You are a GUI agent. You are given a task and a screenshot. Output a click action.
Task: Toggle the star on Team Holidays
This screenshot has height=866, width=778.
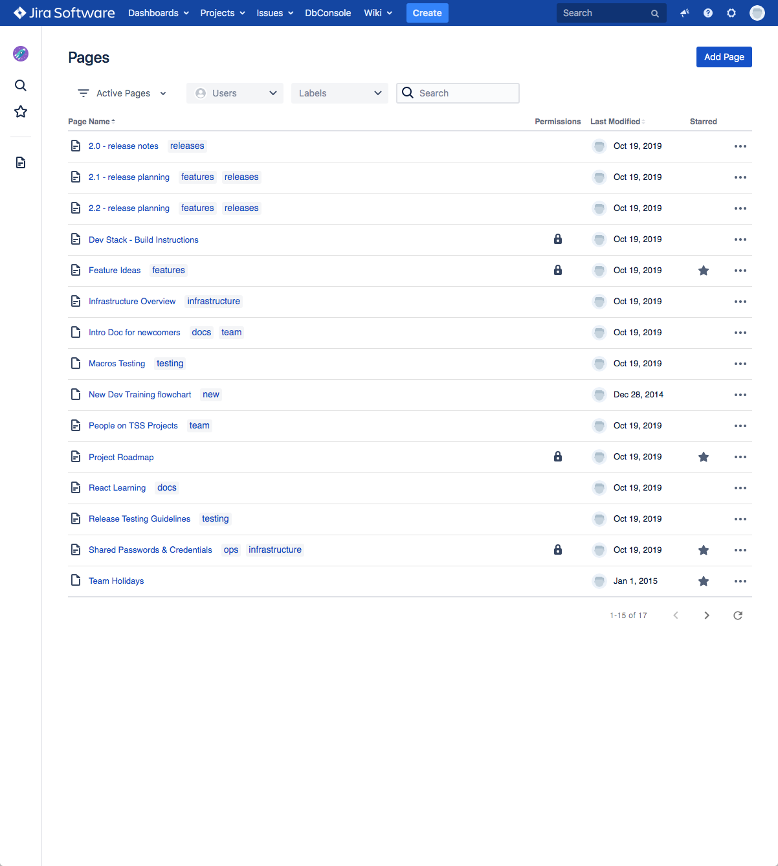pos(704,581)
